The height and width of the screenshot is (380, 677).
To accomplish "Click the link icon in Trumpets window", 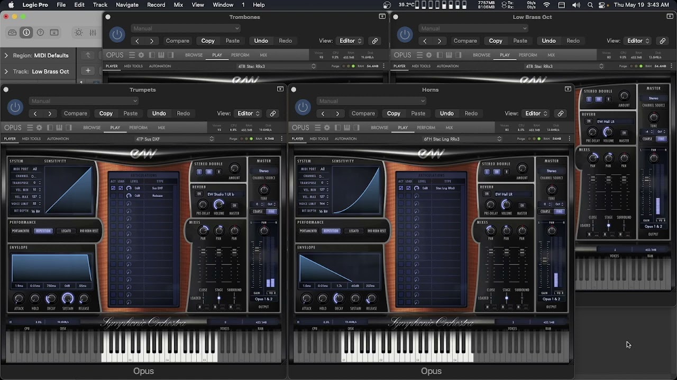I will click(273, 113).
